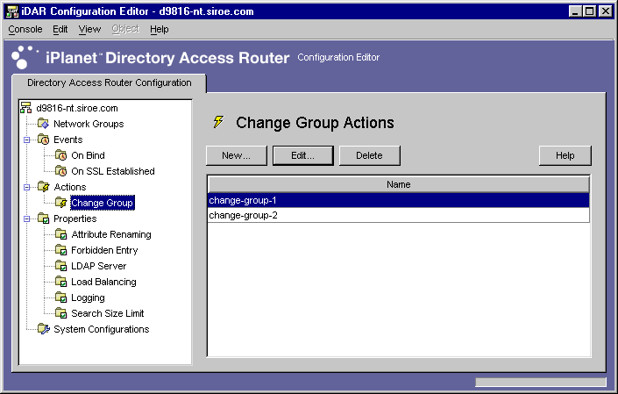Collapse the Events tree node
Viewport: 618px width, 394px height.
pyautogui.click(x=27, y=140)
